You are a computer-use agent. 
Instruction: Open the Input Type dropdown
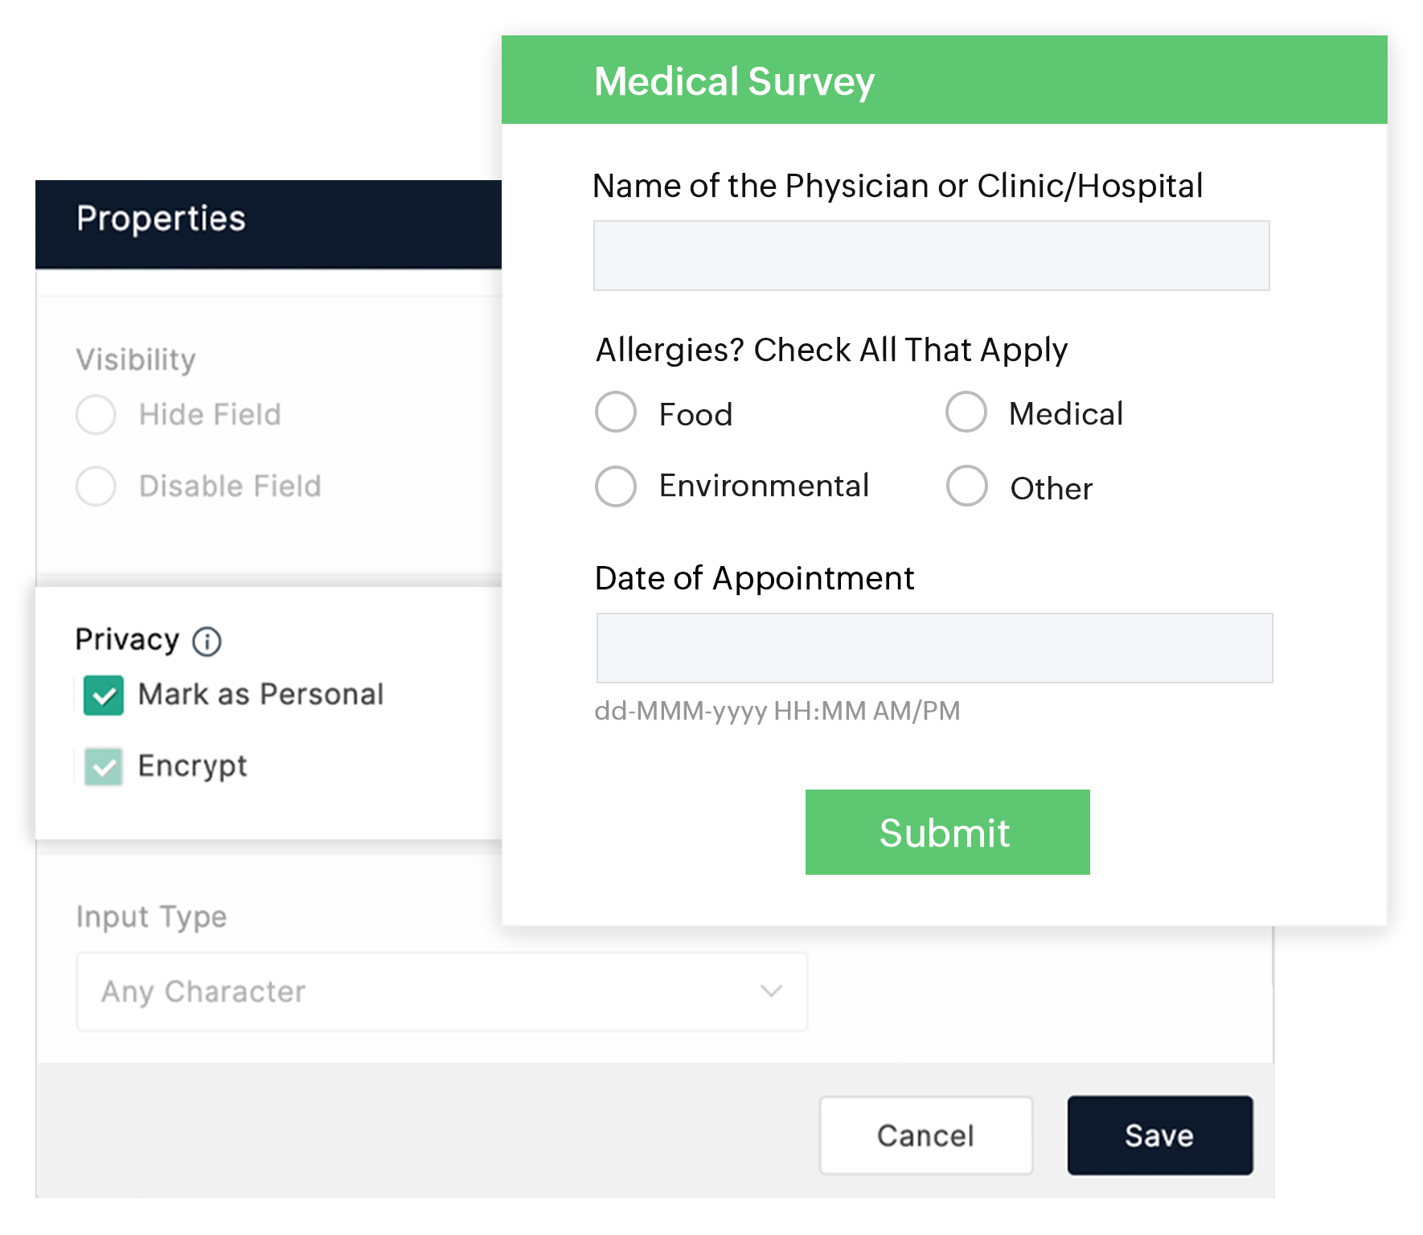441,991
